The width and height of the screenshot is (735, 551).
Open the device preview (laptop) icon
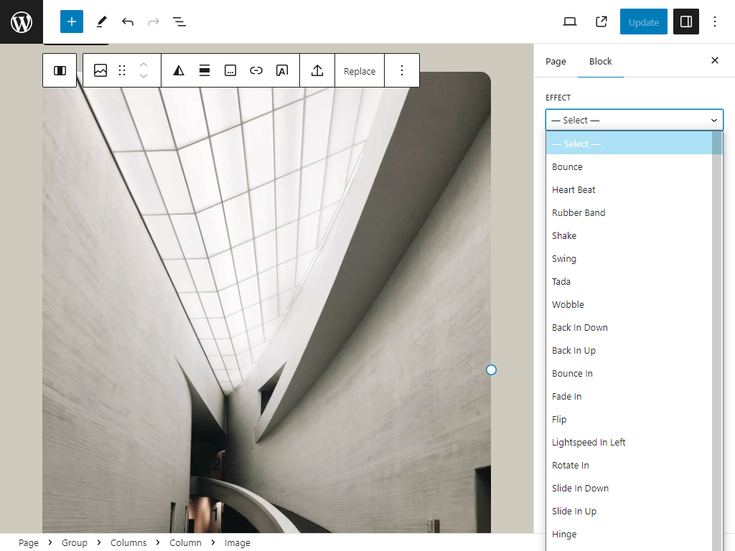(569, 22)
